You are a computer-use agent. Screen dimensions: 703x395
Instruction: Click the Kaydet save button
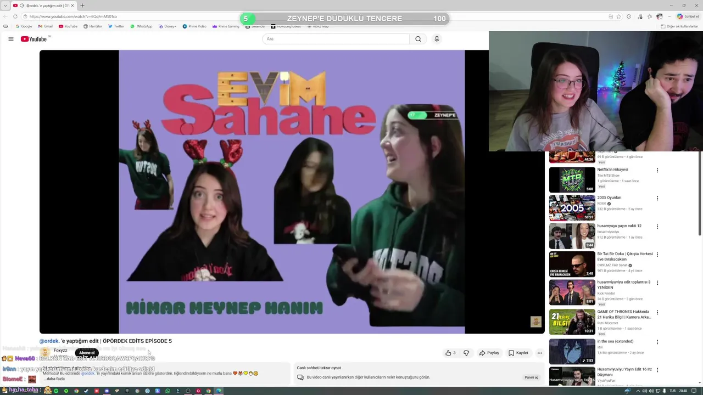518,353
